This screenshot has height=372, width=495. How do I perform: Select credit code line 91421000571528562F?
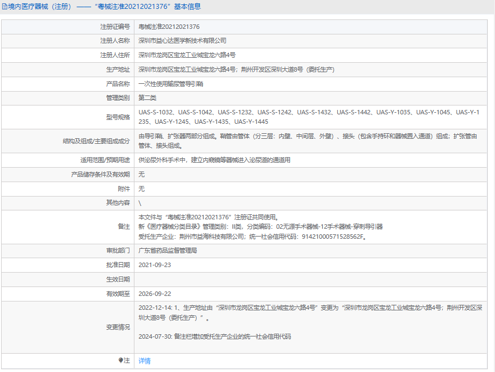253,237
